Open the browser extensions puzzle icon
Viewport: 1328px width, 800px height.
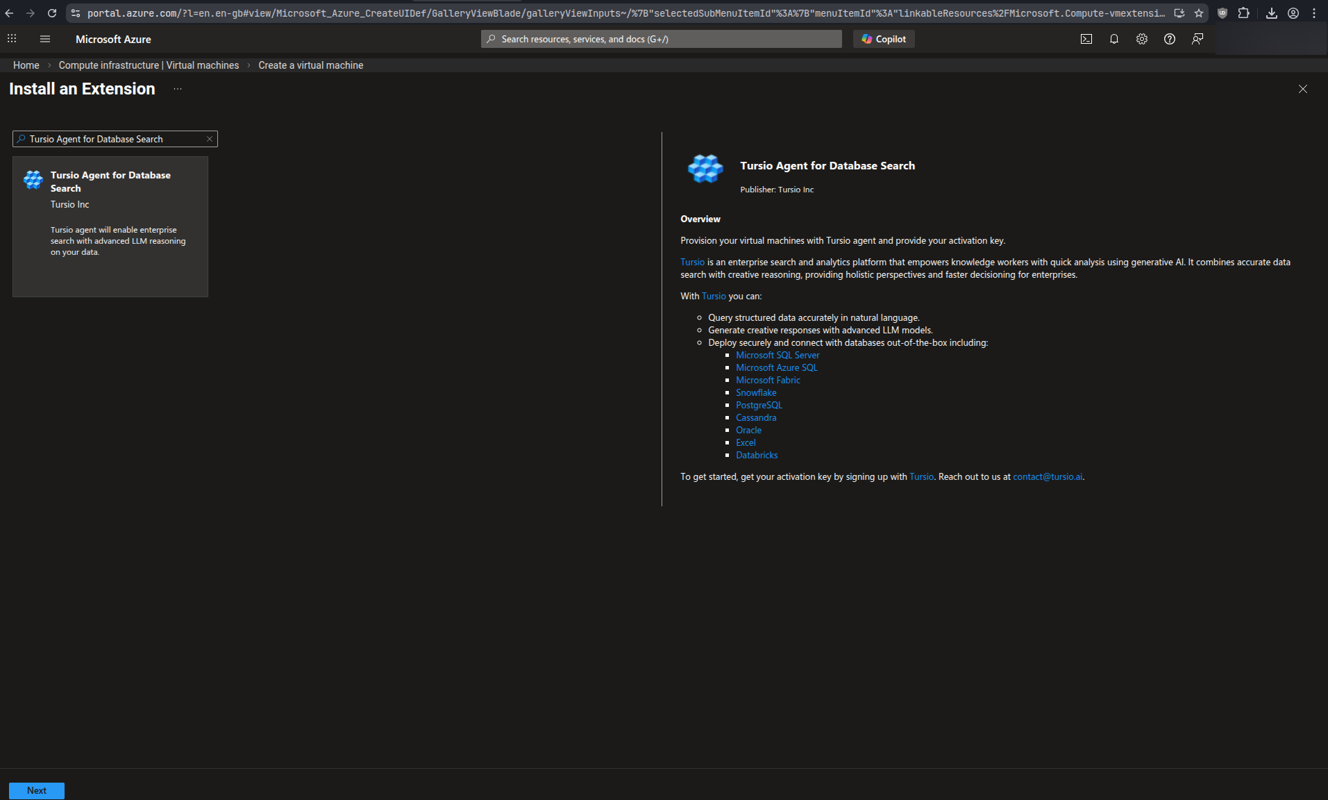pos(1244,13)
